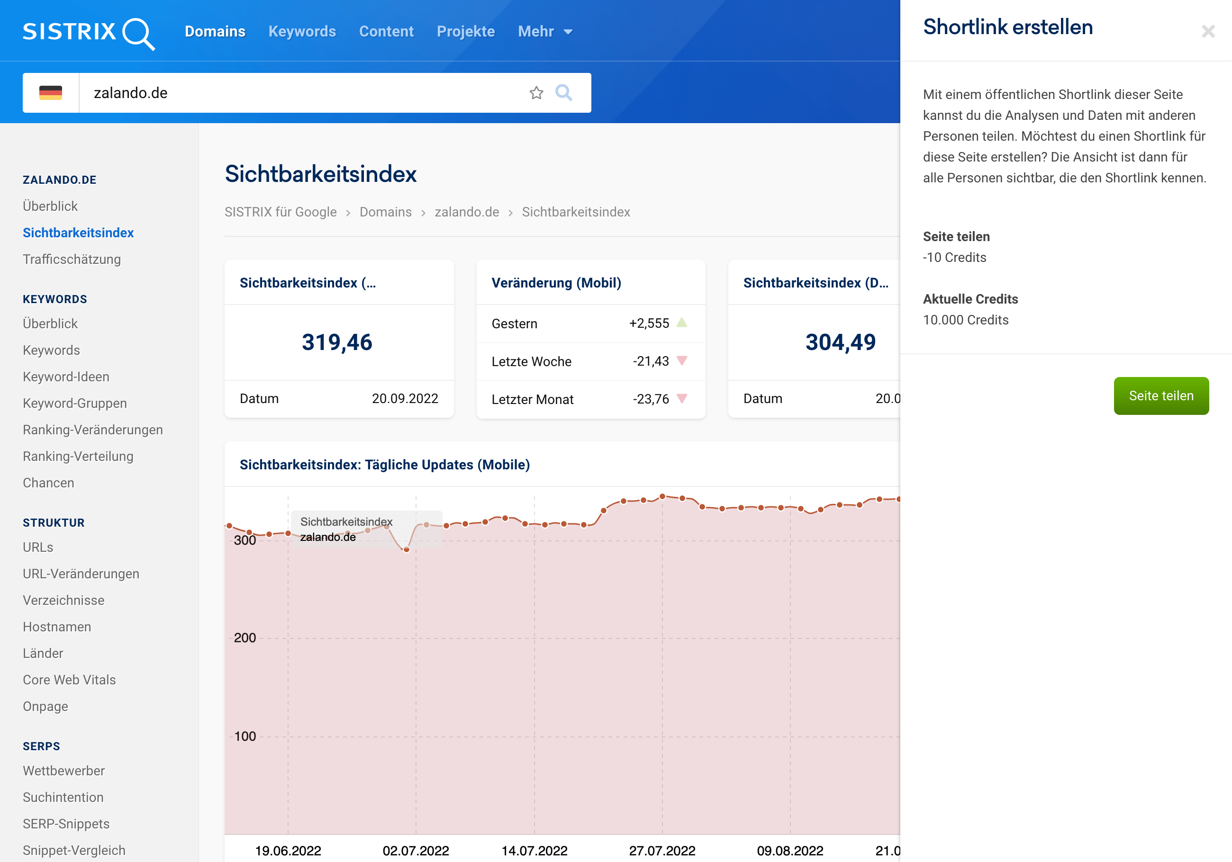The height and width of the screenshot is (862, 1232).
Task: Click the red down-arrow next to Letzte Woche
Action: 681,360
